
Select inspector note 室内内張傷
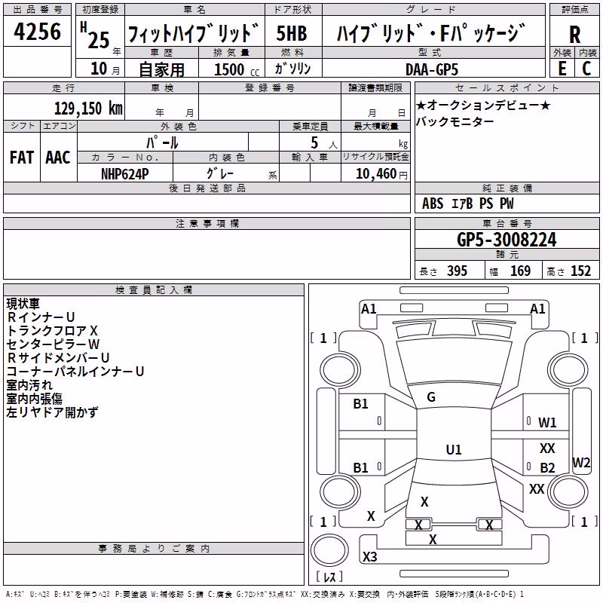(x=34, y=399)
